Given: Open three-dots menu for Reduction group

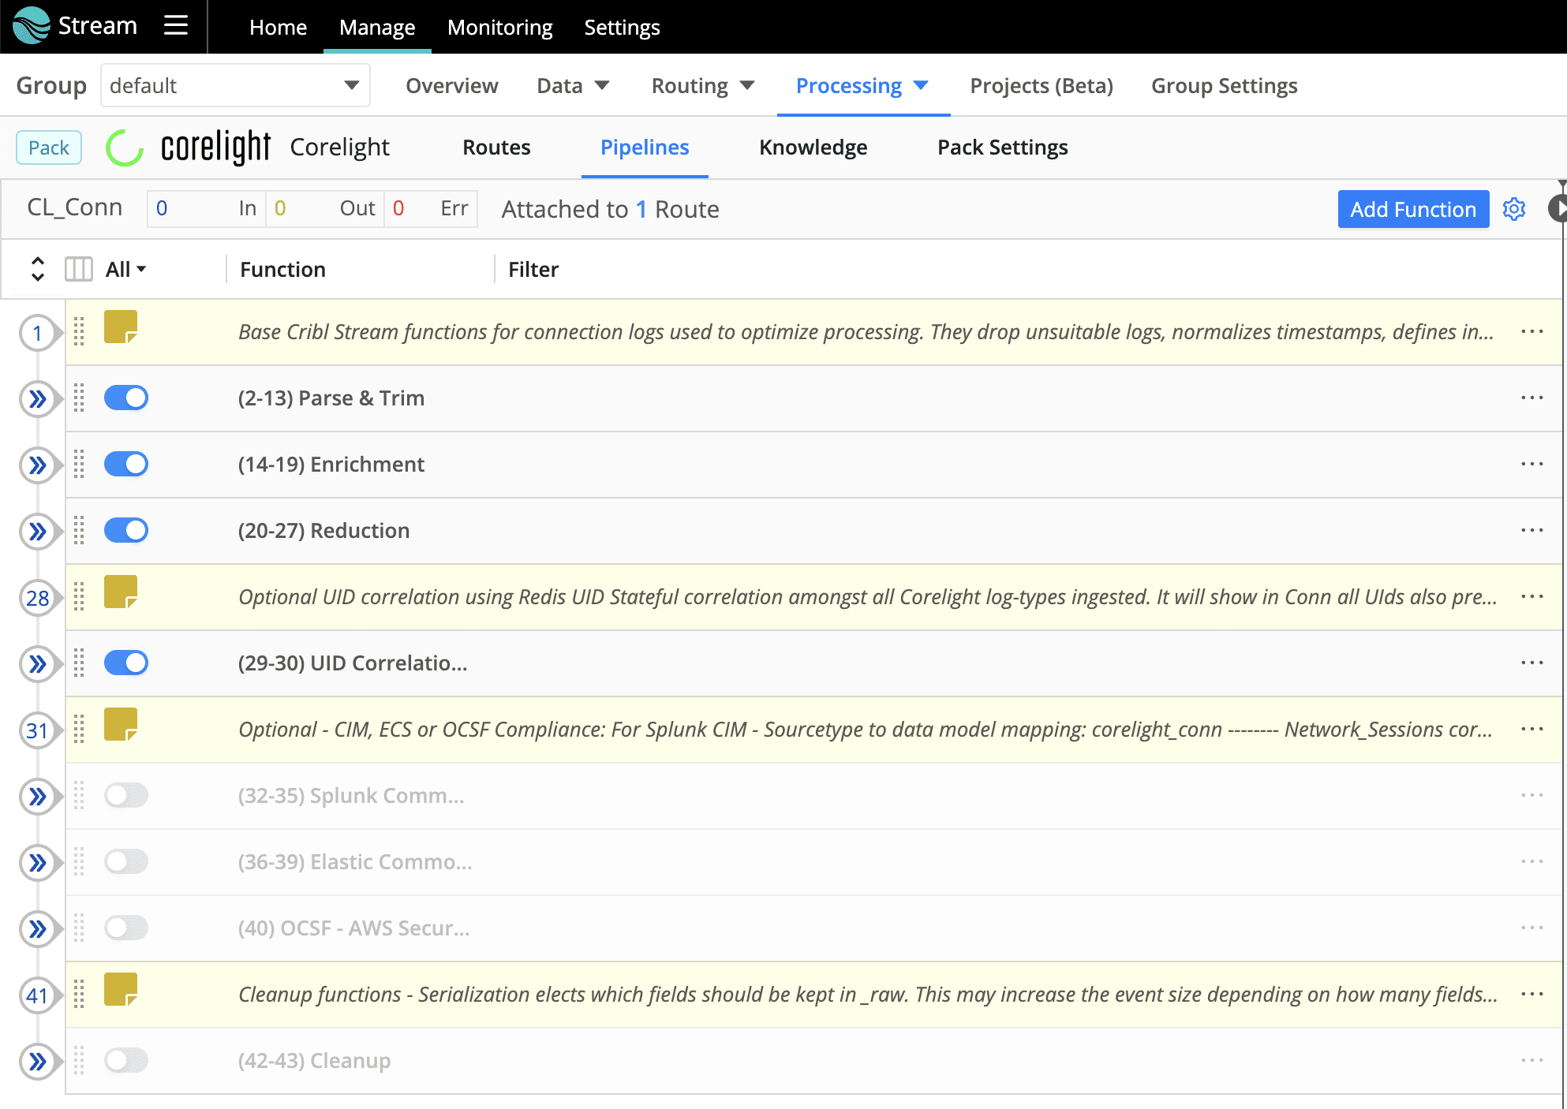Looking at the screenshot, I should [x=1531, y=530].
